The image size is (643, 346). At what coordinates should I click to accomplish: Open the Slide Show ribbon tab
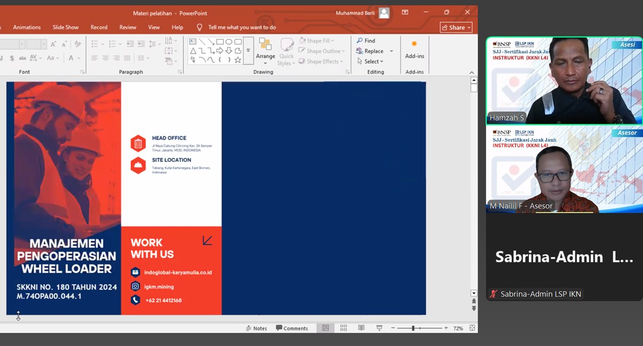pyautogui.click(x=65, y=27)
